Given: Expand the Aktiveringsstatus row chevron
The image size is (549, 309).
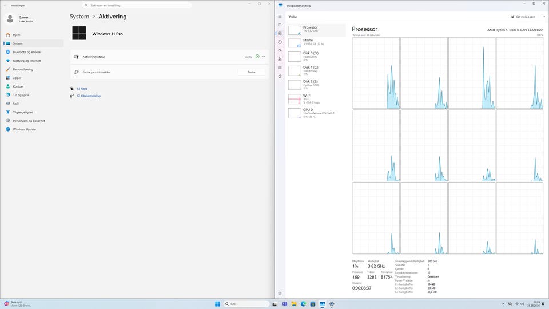Looking at the screenshot, I should tap(264, 57).
